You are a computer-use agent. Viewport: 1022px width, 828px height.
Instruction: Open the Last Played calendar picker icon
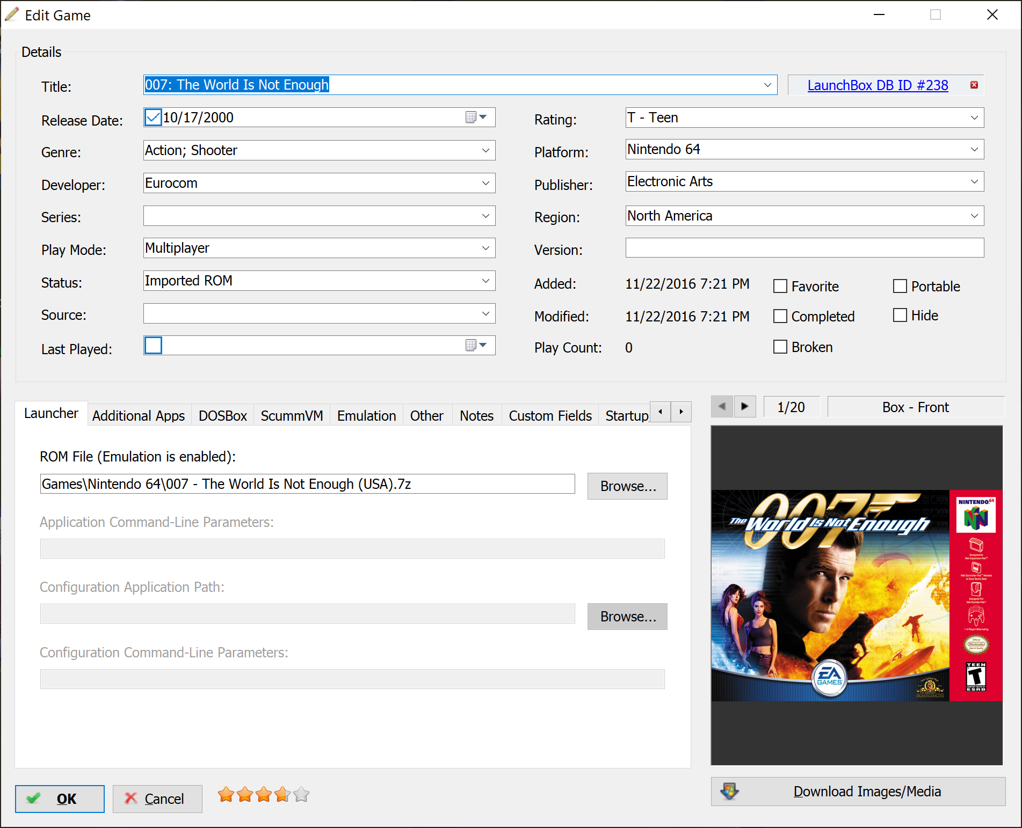(x=476, y=346)
